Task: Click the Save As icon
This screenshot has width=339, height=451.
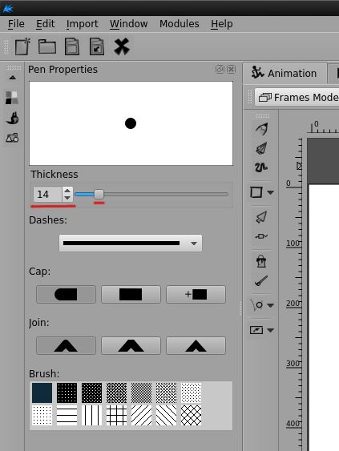Action: [x=97, y=46]
